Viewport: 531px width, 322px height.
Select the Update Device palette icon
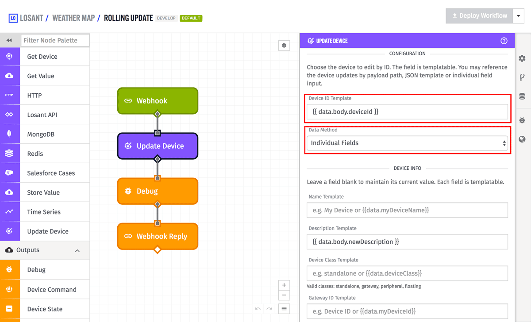click(x=10, y=231)
